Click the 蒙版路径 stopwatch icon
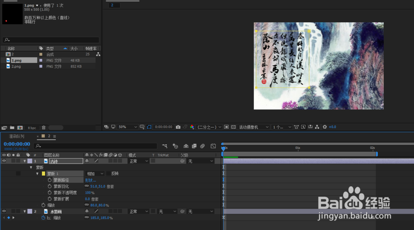Screen dimensions: 414x230 (50, 180)
